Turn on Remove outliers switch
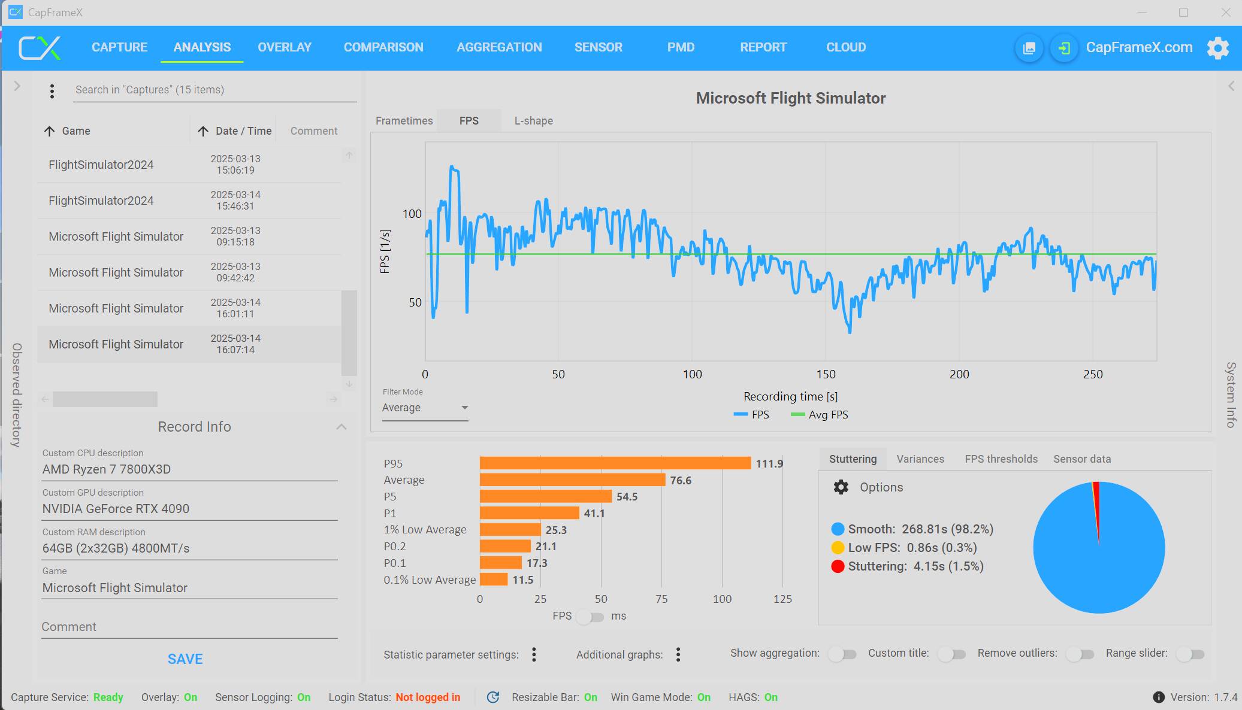 [1080, 654]
